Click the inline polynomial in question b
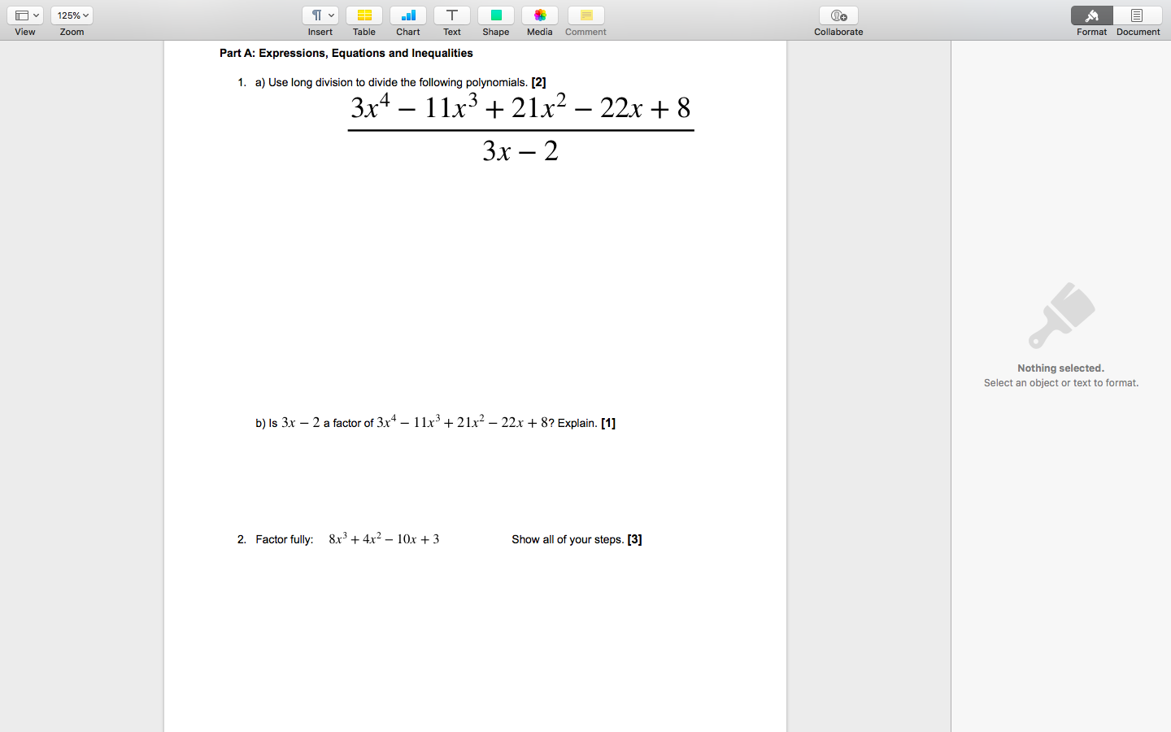This screenshot has width=1171, height=732. coord(462,421)
